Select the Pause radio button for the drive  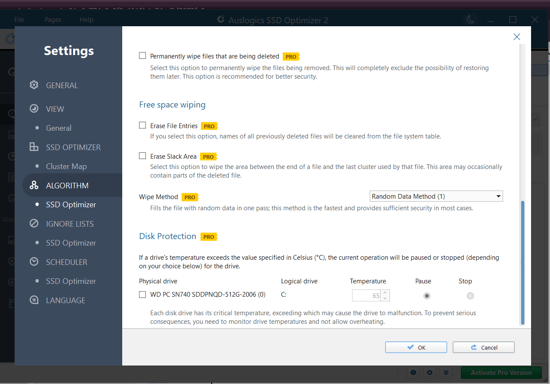coord(426,295)
